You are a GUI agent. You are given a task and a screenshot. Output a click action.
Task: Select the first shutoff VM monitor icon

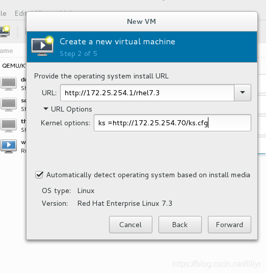point(9,84)
